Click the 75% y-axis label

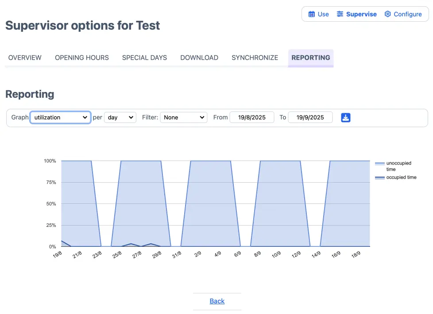tap(51, 182)
